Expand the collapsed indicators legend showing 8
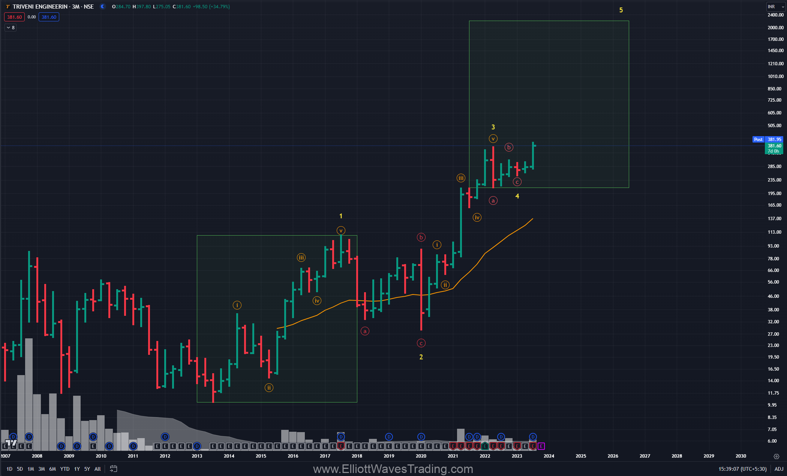The height and width of the screenshot is (476, 787). coord(10,27)
